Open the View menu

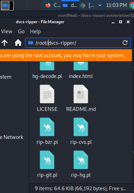tap(7, 32)
